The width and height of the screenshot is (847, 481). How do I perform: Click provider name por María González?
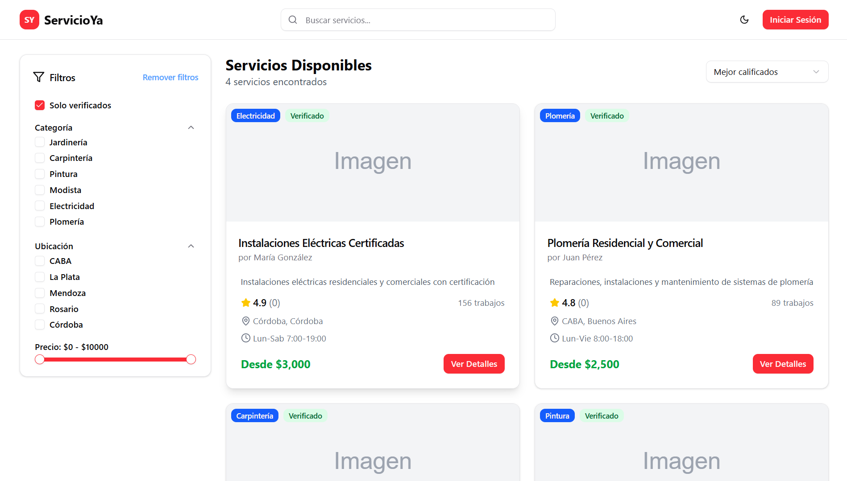point(275,257)
